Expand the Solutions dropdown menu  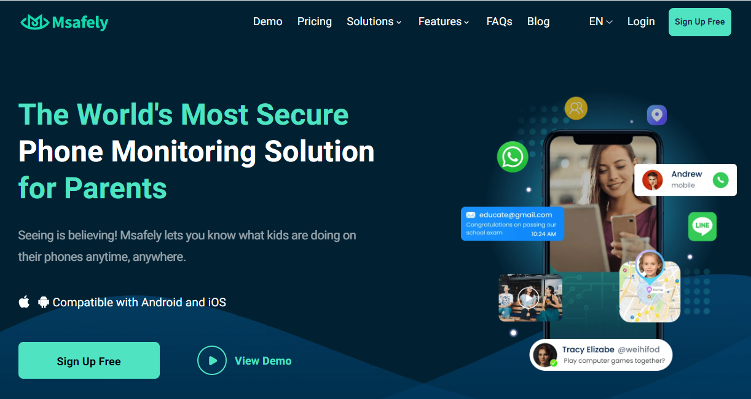point(374,21)
